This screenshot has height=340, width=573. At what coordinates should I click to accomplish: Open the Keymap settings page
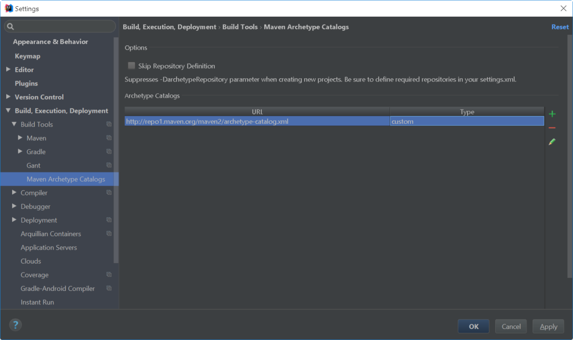point(27,56)
